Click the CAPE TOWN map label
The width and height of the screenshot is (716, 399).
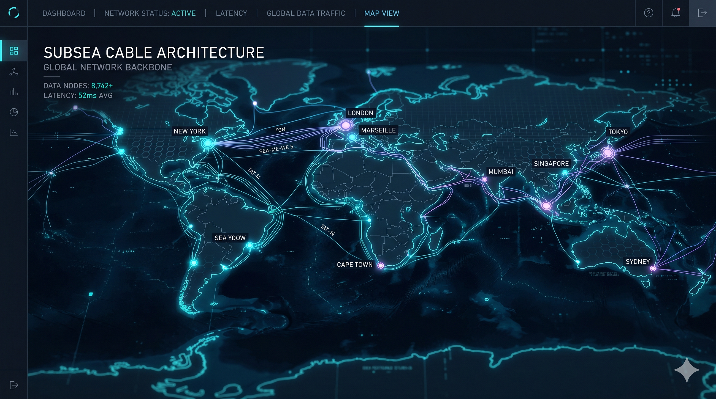point(355,265)
